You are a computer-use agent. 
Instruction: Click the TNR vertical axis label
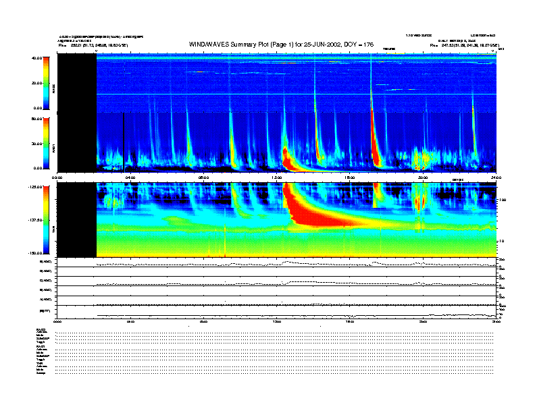tap(54, 230)
